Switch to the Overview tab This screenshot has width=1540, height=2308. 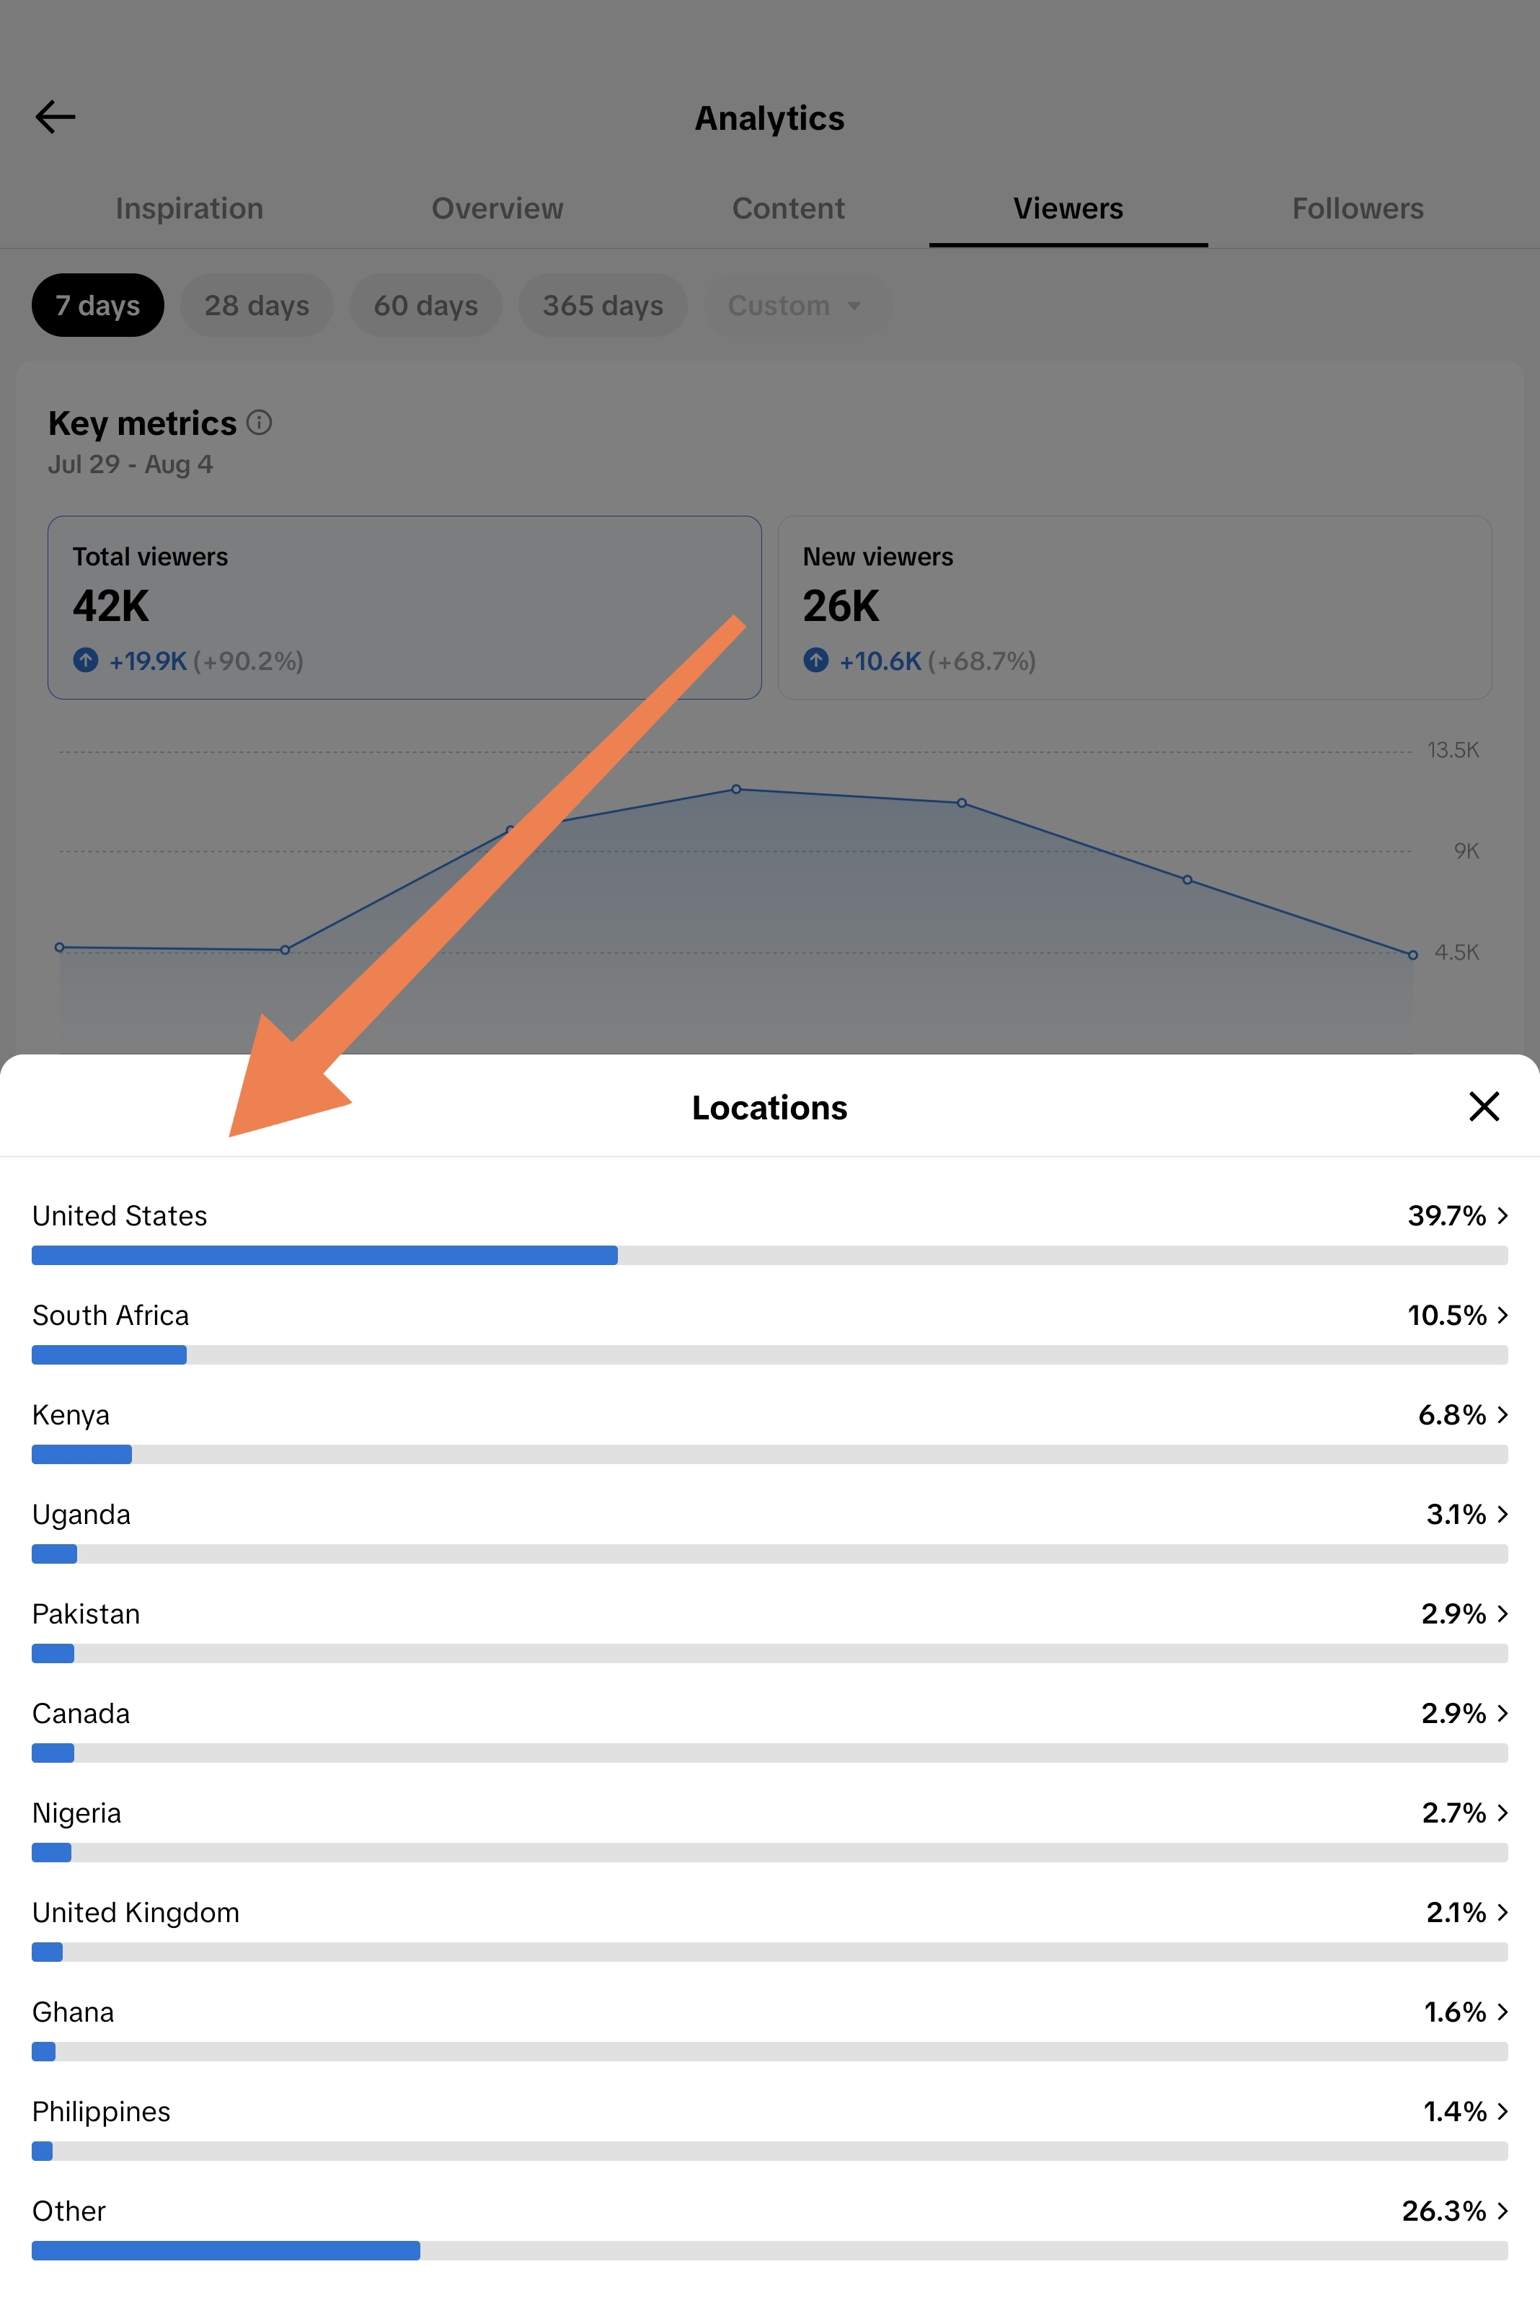point(497,208)
